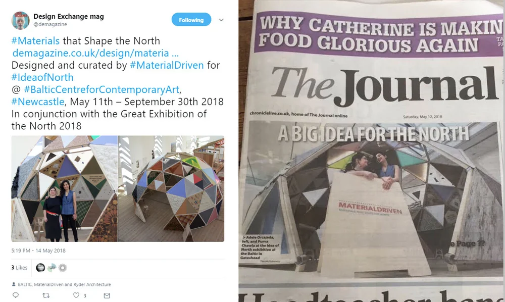
Task: Follow the #MaterialDriven hashtag link
Action: tap(167, 65)
